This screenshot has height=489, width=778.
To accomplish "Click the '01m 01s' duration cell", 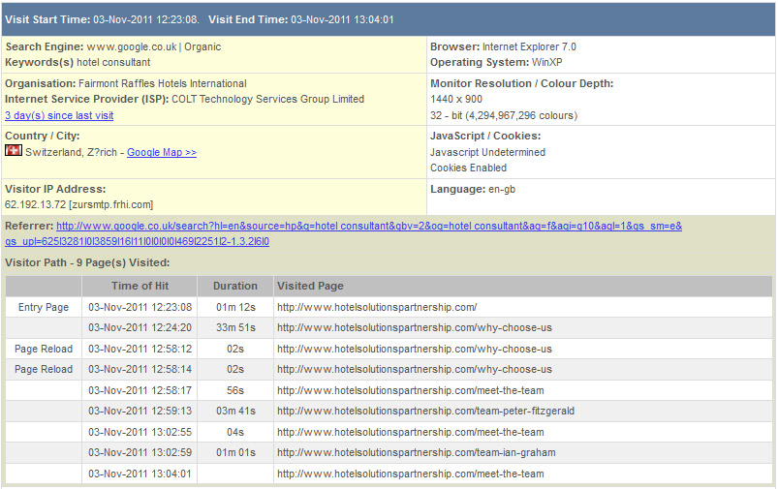I will [x=235, y=453].
